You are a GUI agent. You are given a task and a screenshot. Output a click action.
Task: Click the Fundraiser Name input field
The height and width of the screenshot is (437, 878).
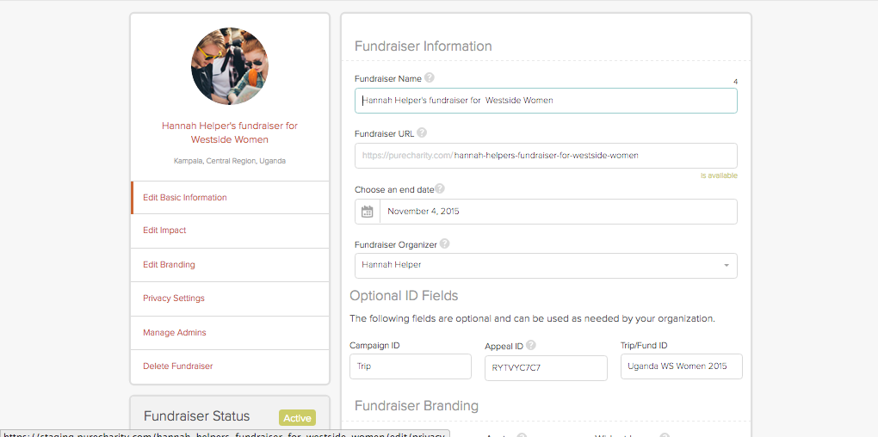pos(546,101)
